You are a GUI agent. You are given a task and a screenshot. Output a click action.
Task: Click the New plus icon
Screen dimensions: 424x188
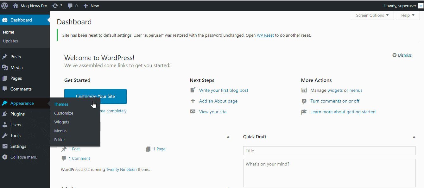click(x=85, y=6)
